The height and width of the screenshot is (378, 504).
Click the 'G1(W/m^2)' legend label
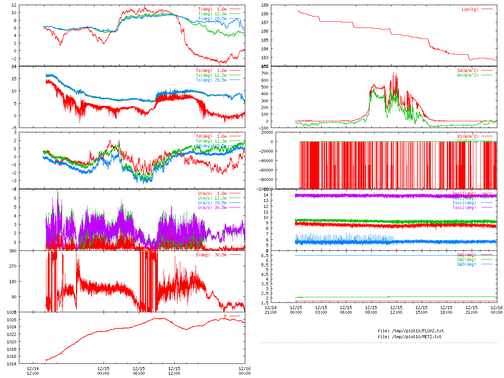tap(468, 136)
